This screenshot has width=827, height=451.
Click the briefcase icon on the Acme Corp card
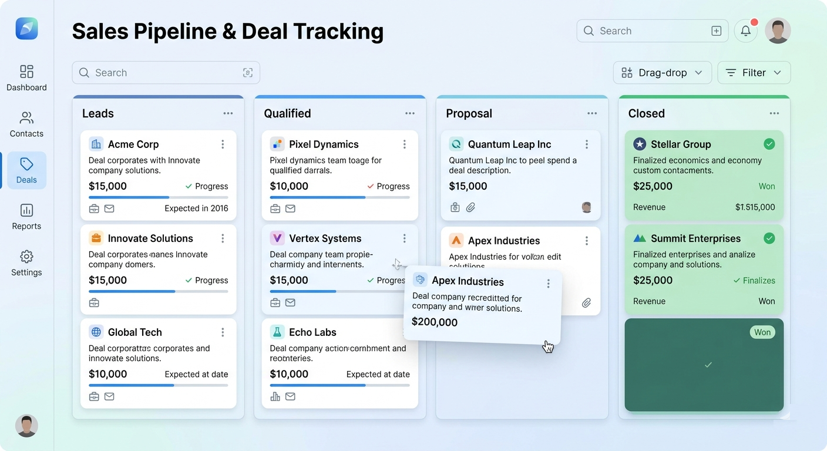pos(94,208)
